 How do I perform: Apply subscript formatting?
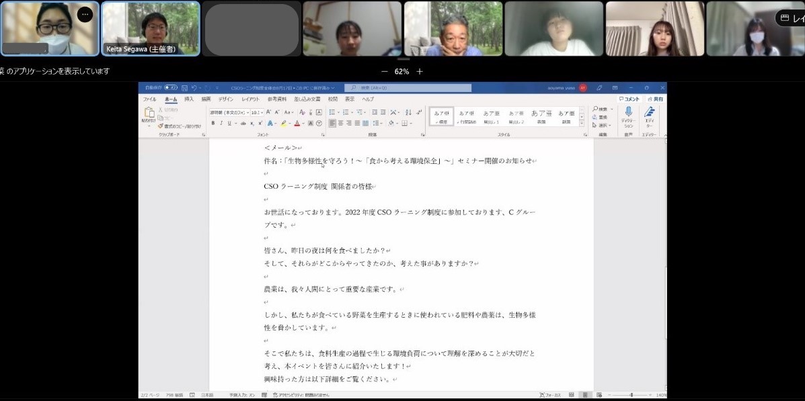pos(252,123)
